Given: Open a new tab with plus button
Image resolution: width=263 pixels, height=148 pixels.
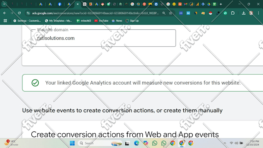Looking at the screenshot, I should click(x=221, y=4).
